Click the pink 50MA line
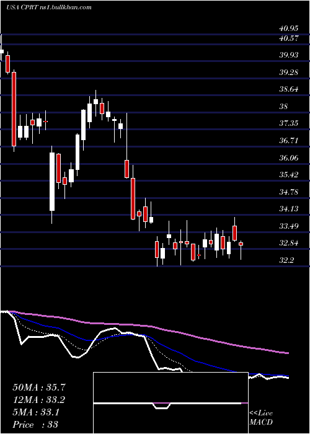 pyautogui.click(x=149, y=326)
